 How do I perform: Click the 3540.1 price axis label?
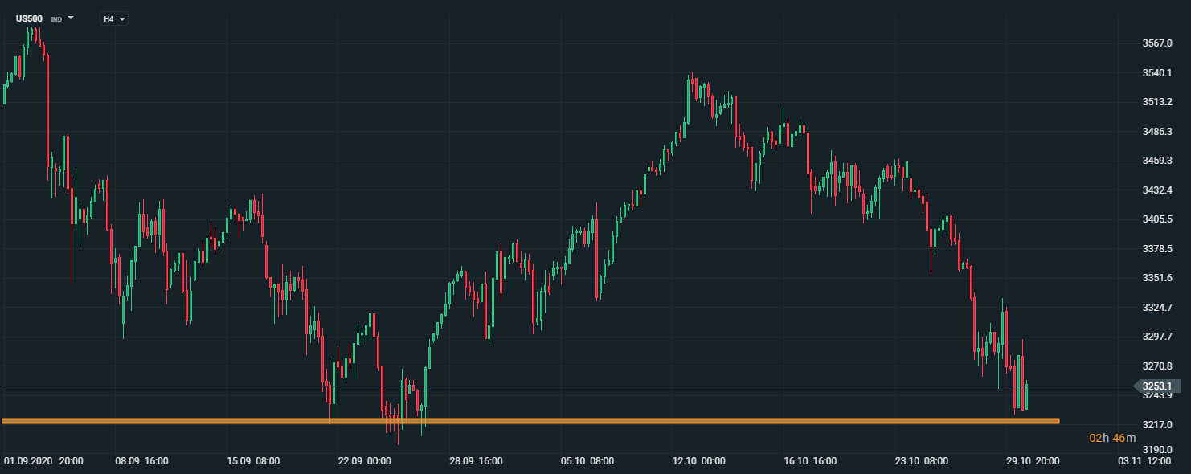[1156, 73]
